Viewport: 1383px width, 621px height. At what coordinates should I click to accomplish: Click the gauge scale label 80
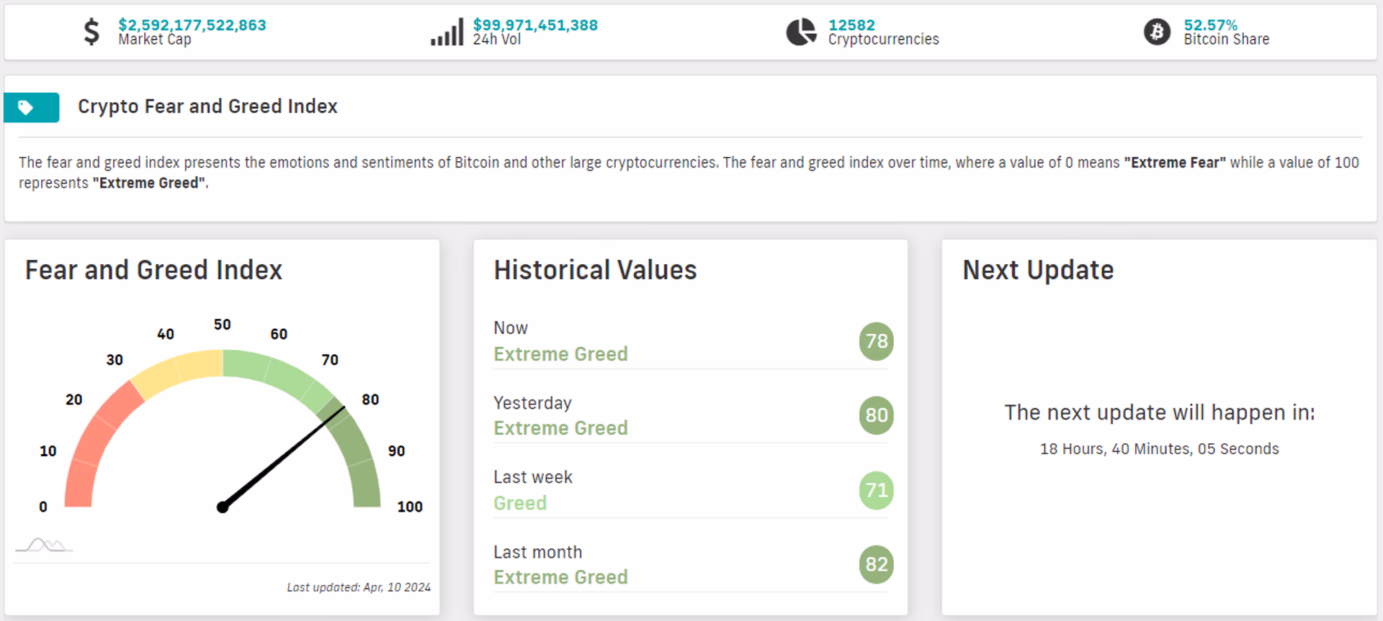point(370,399)
